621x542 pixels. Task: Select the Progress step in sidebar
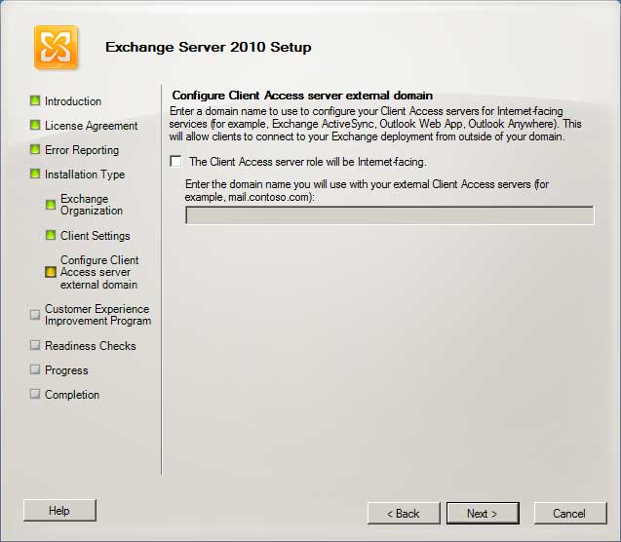66,370
